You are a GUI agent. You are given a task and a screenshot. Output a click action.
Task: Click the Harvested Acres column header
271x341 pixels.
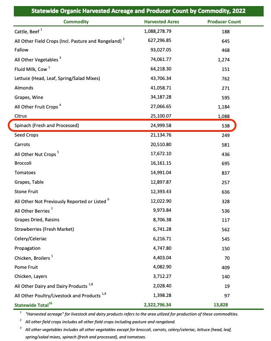point(161,22)
